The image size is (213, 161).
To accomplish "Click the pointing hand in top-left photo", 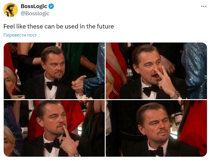I will point(78,84).
